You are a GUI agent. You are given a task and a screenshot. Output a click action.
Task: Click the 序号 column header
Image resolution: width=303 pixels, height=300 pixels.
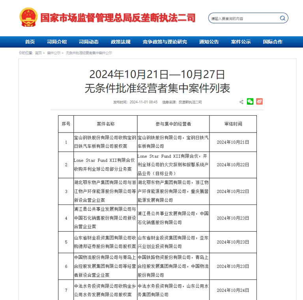tap(66, 124)
